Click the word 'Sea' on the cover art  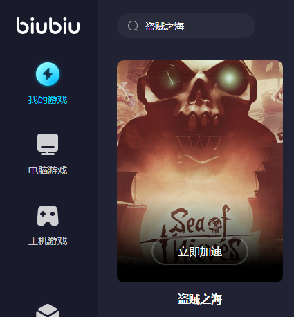188,221
